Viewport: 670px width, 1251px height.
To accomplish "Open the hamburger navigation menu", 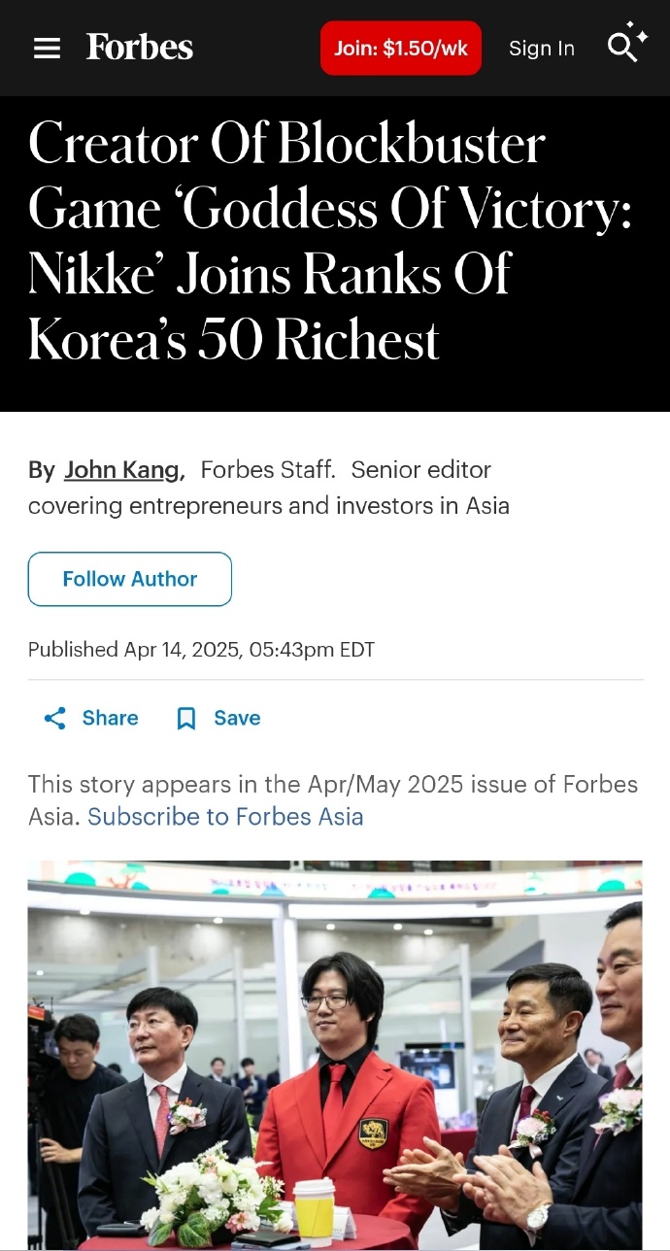I will (47, 49).
